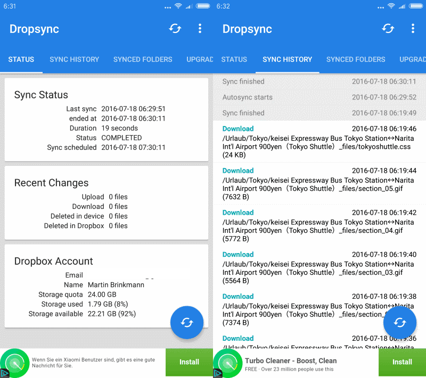Tap signal strength icon in left status bar

(x=189, y=6)
